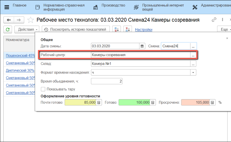The width and height of the screenshot is (231, 142).
Task: Click the Время объединения input field
Action: 107,81
